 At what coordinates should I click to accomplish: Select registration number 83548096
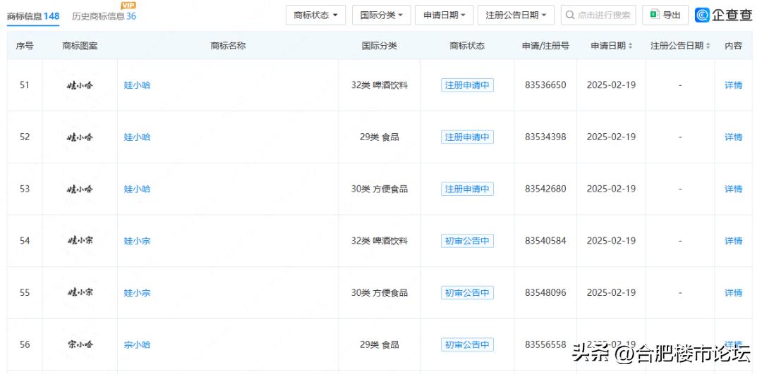coord(545,293)
